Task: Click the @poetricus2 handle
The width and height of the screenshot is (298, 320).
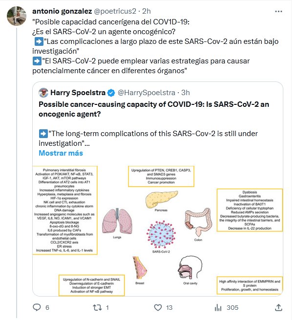Action: click(115, 11)
